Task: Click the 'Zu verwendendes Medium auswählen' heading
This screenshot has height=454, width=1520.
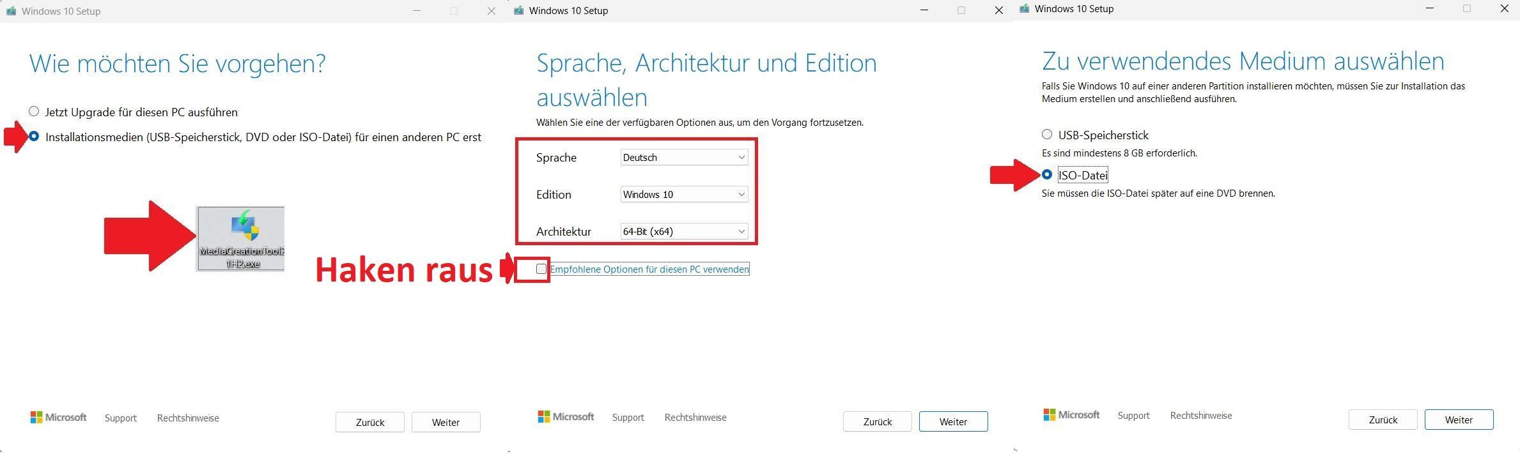Action: [x=1243, y=61]
